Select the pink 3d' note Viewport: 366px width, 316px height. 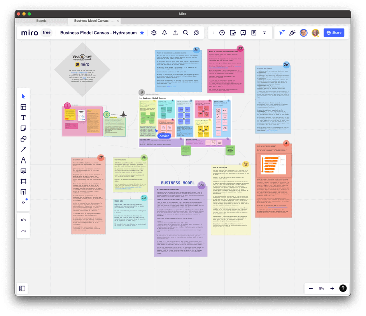226,71
